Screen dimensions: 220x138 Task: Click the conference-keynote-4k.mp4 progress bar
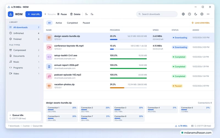coord(128,49)
